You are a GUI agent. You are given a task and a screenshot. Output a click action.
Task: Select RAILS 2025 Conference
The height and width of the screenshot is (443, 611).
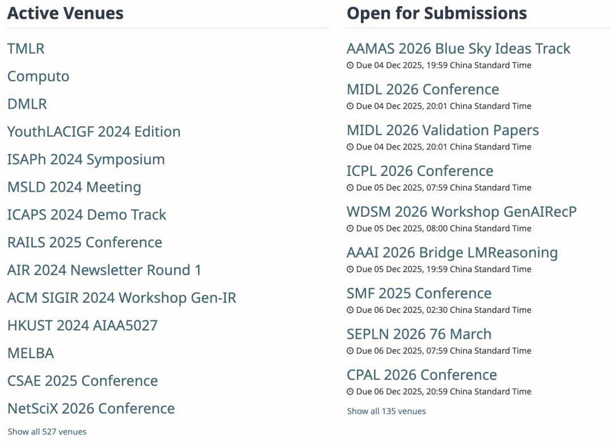[85, 243]
